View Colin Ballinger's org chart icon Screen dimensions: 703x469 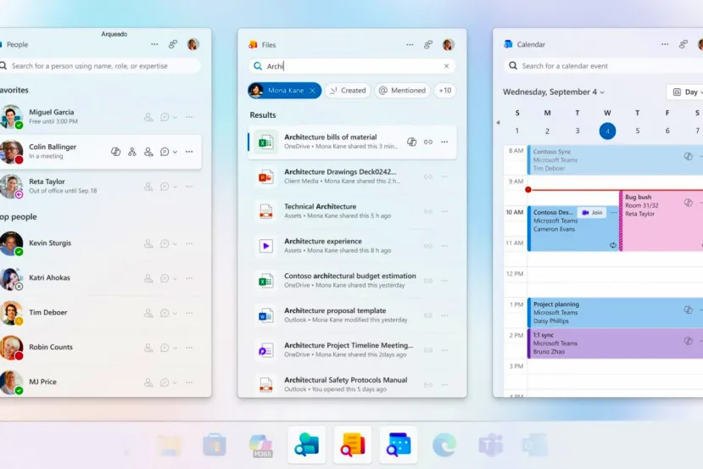(131, 152)
